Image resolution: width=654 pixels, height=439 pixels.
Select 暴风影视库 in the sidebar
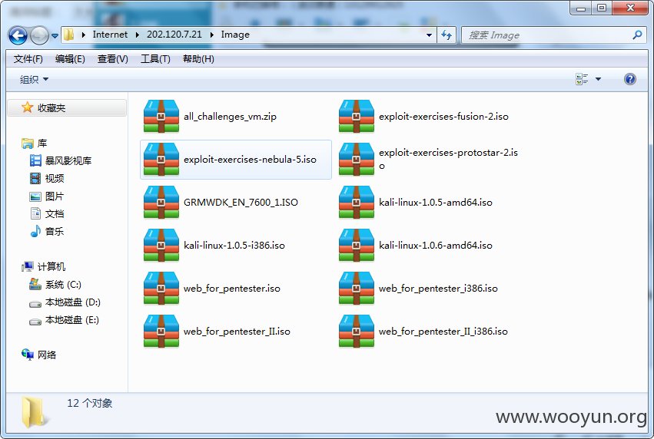pyautogui.click(x=61, y=160)
